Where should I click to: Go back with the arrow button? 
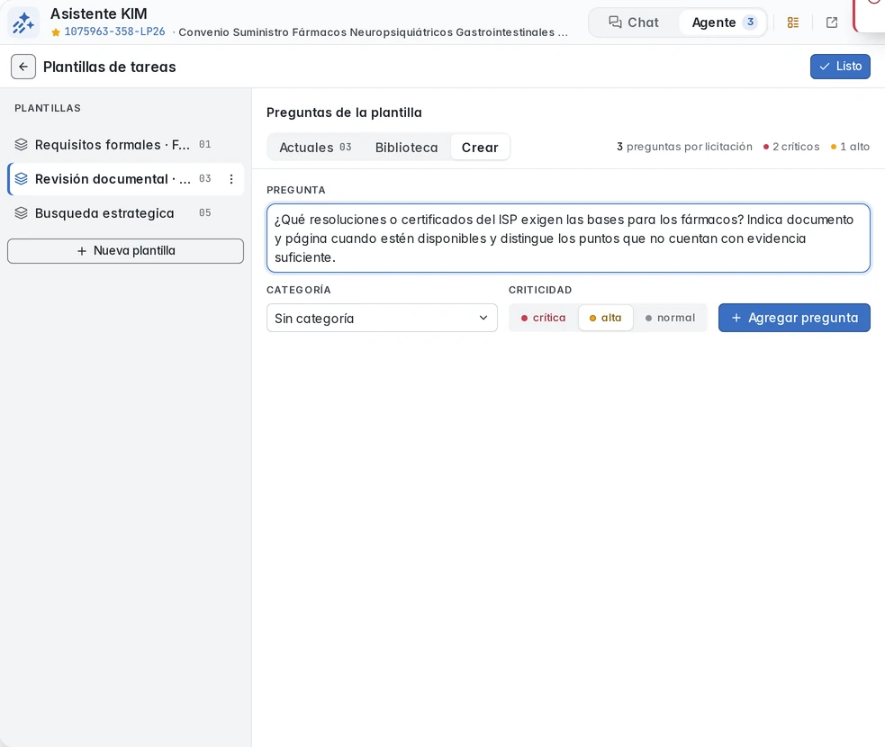tap(23, 67)
